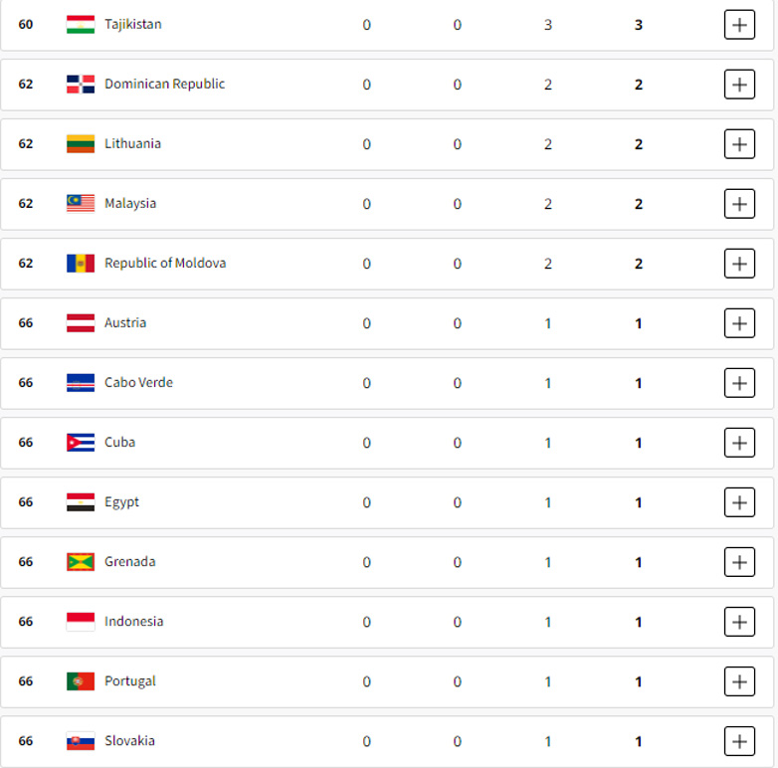The image size is (778, 768).
Task: Expand Indonesia's medal details
Action: click(x=739, y=622)
